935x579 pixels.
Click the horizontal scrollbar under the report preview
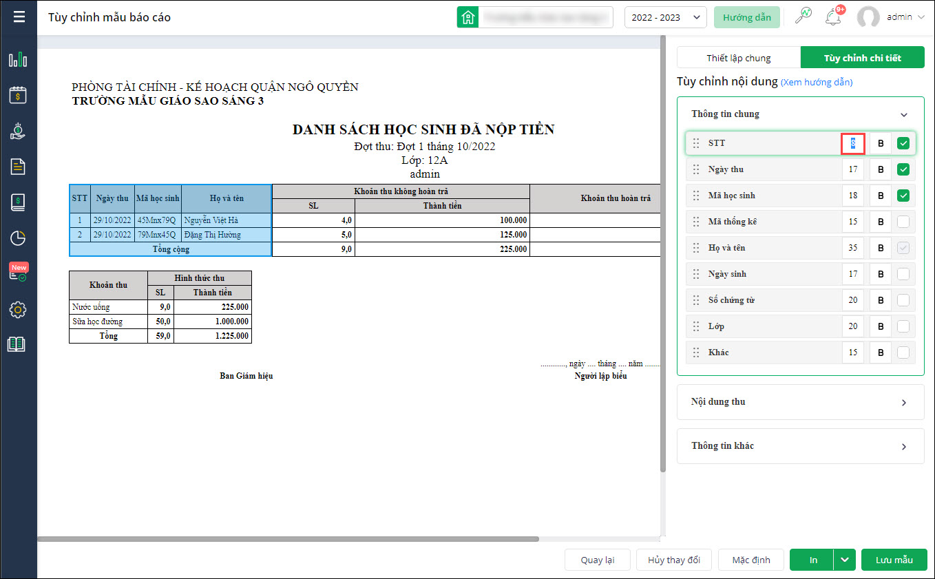tap(288, 538)
